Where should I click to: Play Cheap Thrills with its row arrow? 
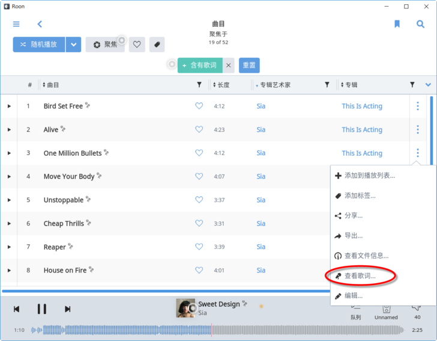[x=9, y=223]
